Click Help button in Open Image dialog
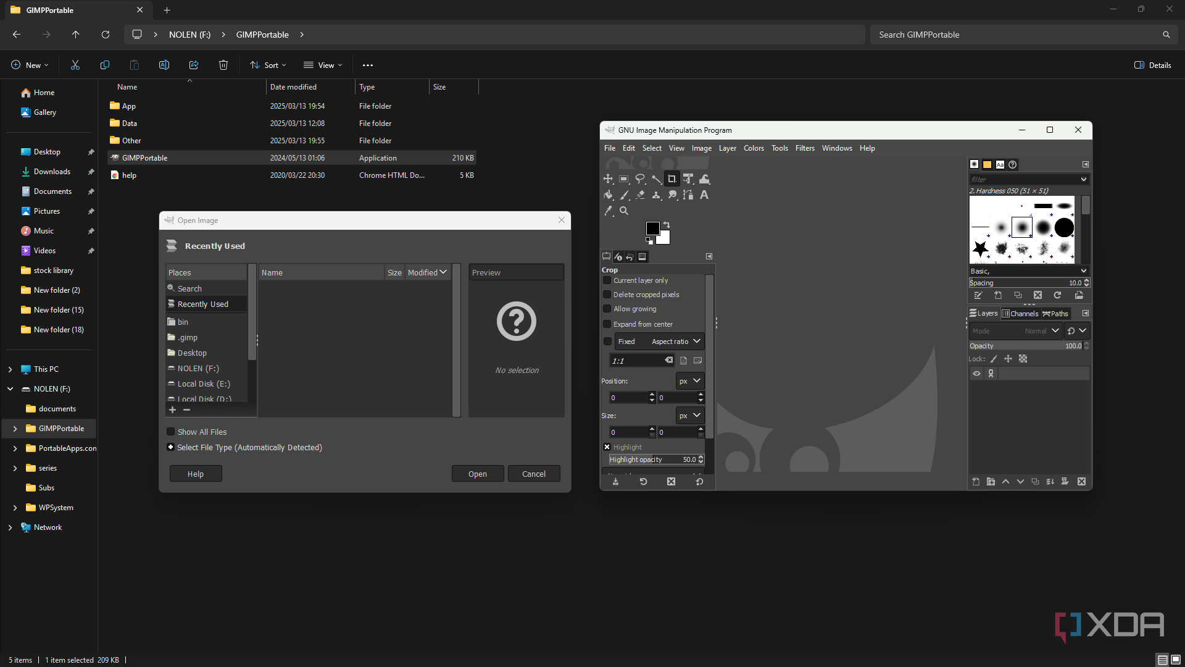Screen dimensions: 1185x667 (196, 474)
